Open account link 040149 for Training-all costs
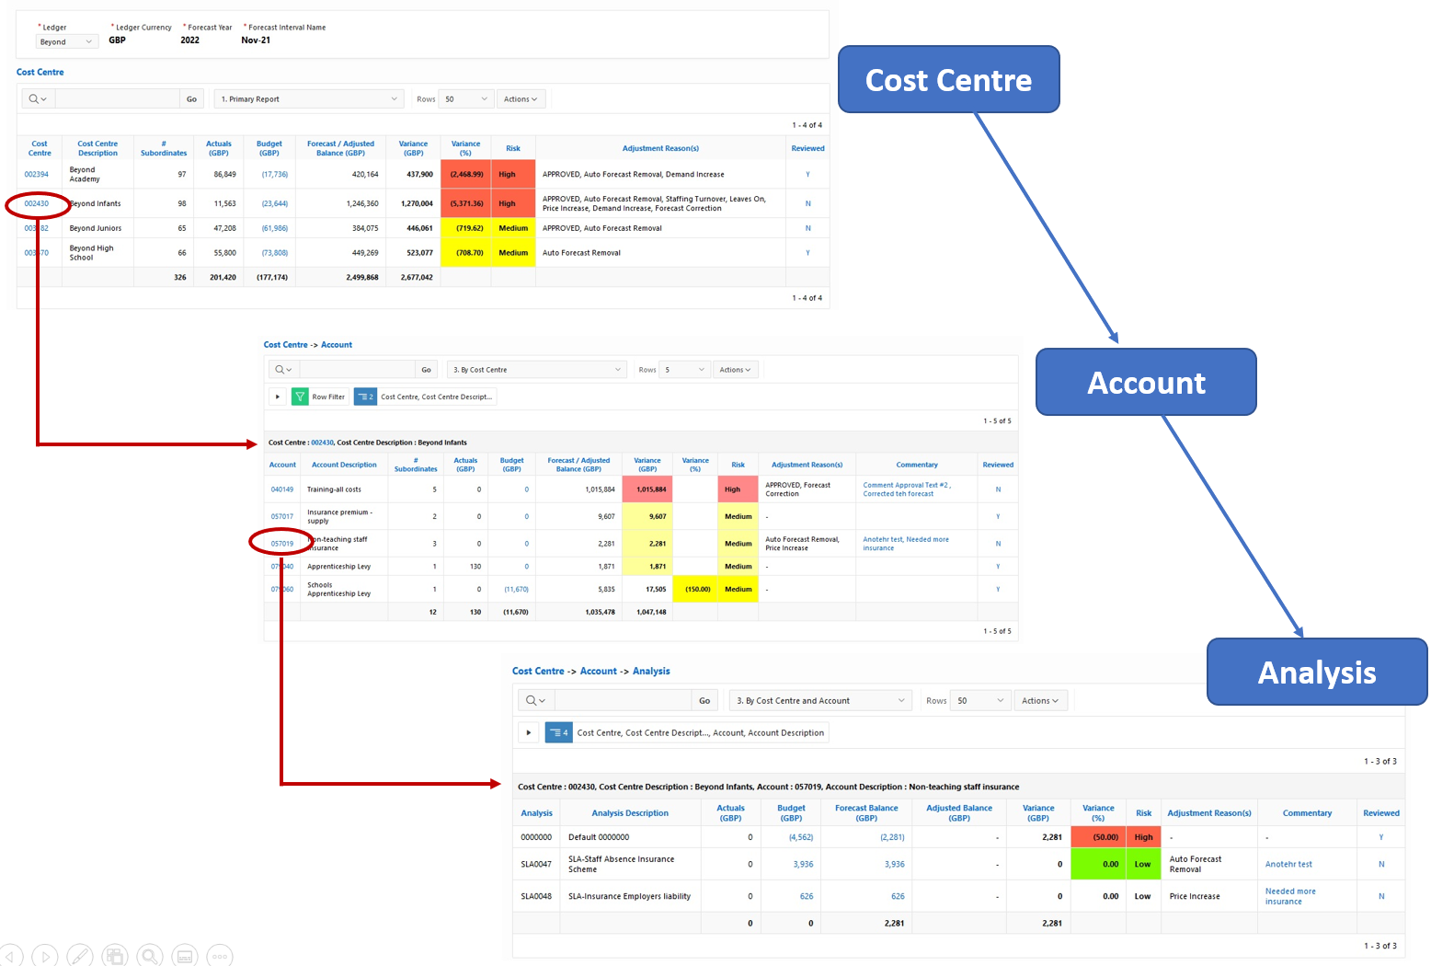This screenshot has width=1431, height=966. (x=282, y=489)
